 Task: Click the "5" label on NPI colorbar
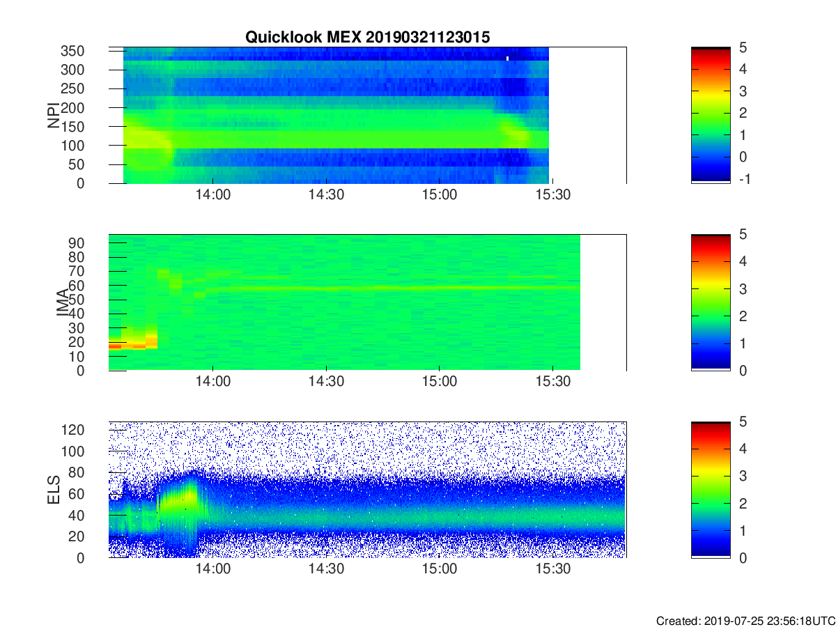coord(743,47)
